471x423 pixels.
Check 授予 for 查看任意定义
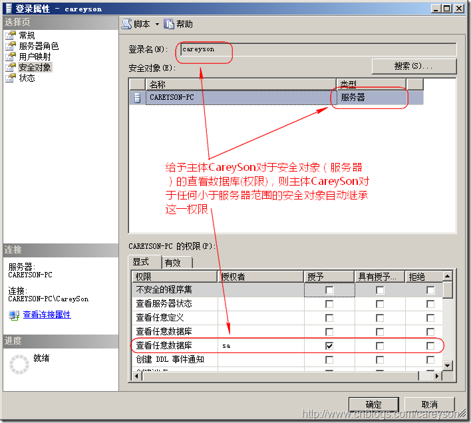(x=329, y=318)
